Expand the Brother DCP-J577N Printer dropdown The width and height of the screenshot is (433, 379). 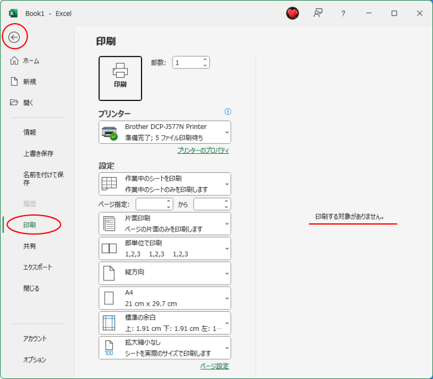point(165,132)
